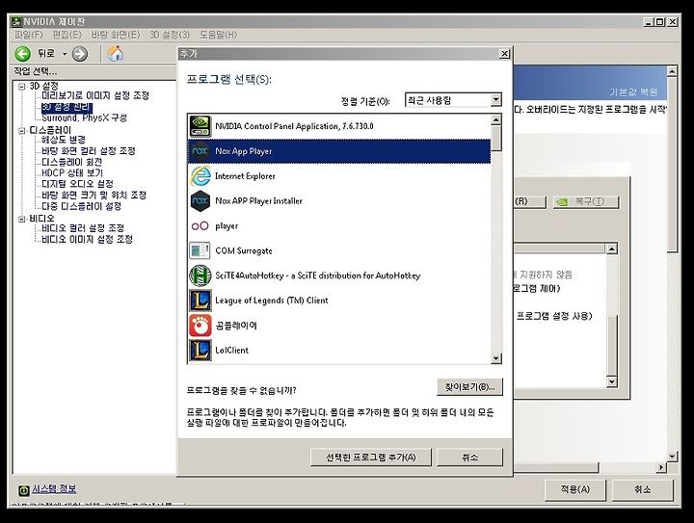694x523 pixels.
Task: Click program list scroll up arrow
Action: (496, 119)
